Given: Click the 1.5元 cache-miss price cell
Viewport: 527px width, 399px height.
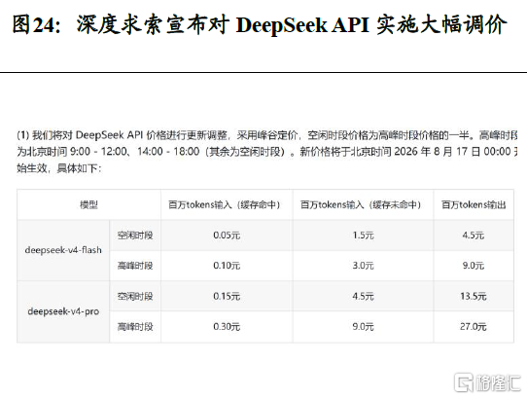Looking at the screenshot, I should (x=363, y=236).
